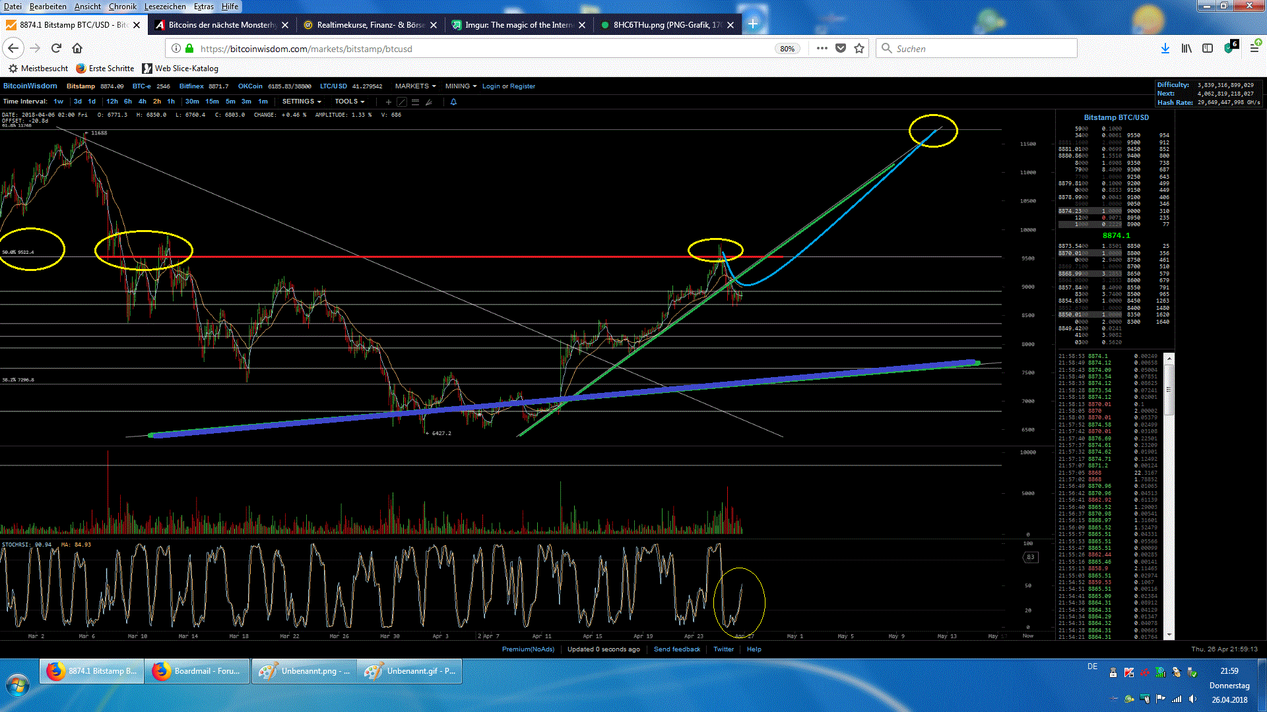1267x712 pixels.
Task: Click the price alert bell icon
Action: point(453,102)
